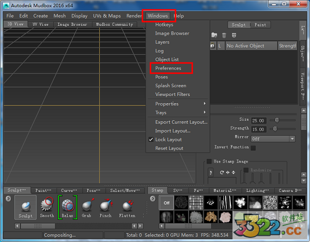
Task: Click the mask icon in layers toolbar
Action: tap(234, 35)
